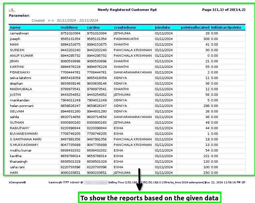The width and height of the screenshot is (255, 203).
Task: Select the 'SURESH' row name
Action: pos(17,50)
